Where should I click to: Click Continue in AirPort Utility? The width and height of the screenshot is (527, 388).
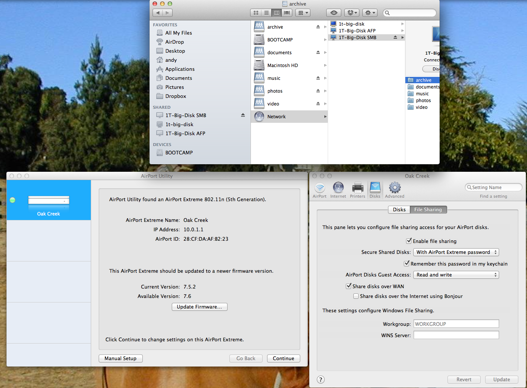coord(284,358)
